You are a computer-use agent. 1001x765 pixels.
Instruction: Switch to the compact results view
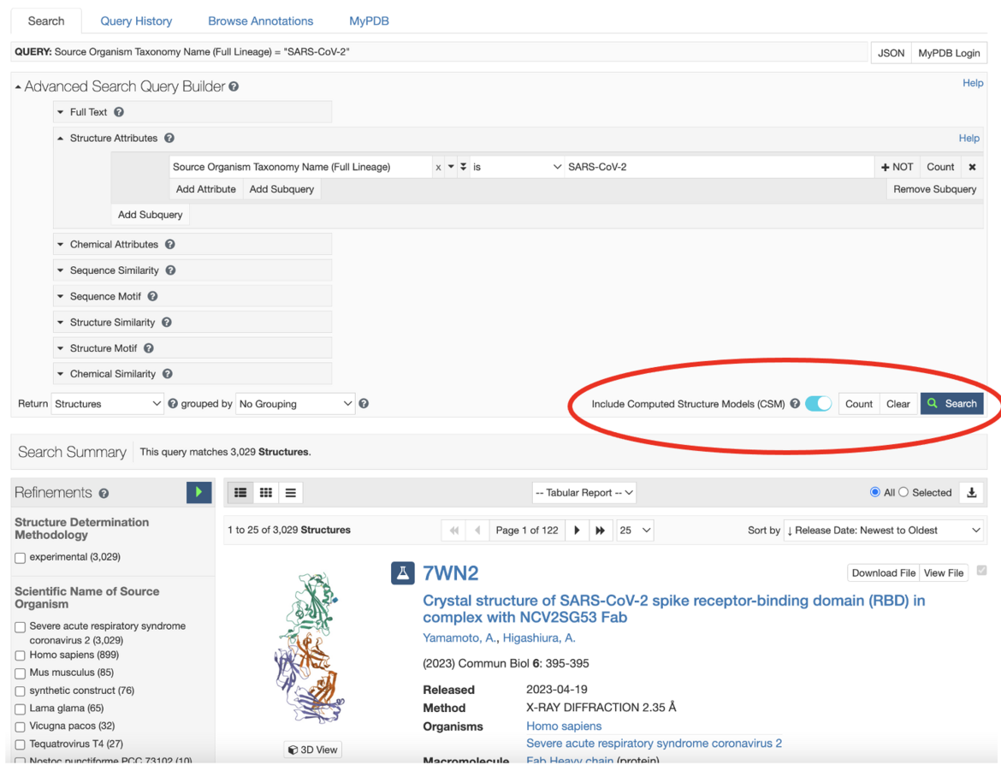[x=290, y=492]
